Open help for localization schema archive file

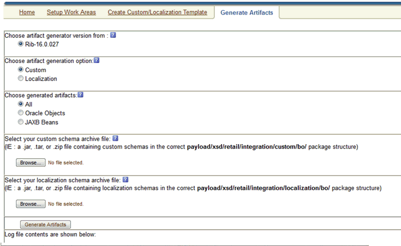[125, 180]
